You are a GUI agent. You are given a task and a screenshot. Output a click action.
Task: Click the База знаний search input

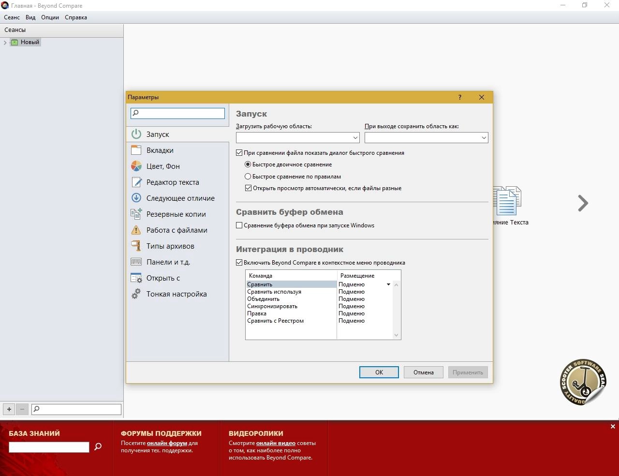coord(49,447)
